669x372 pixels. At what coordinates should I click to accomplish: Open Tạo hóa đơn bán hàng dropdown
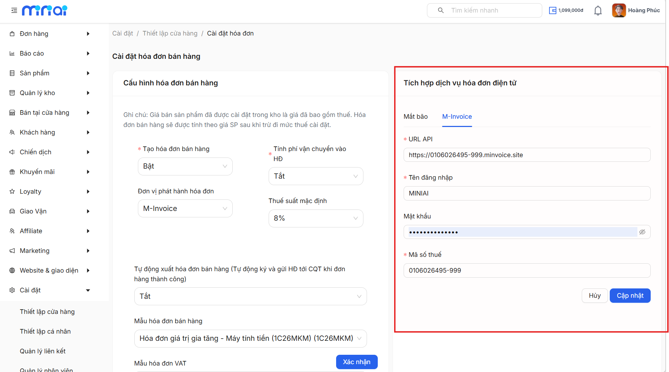click(185, 166)
